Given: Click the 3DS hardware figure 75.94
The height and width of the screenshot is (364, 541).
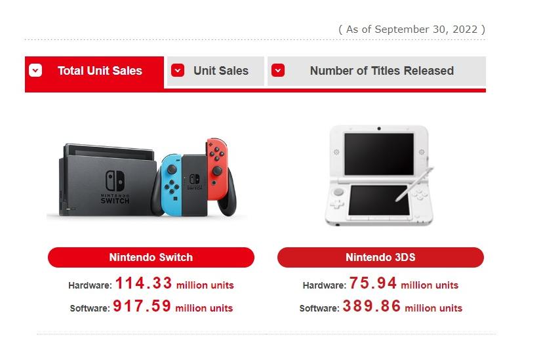Looking at the screenshot, I should (372, 284).
